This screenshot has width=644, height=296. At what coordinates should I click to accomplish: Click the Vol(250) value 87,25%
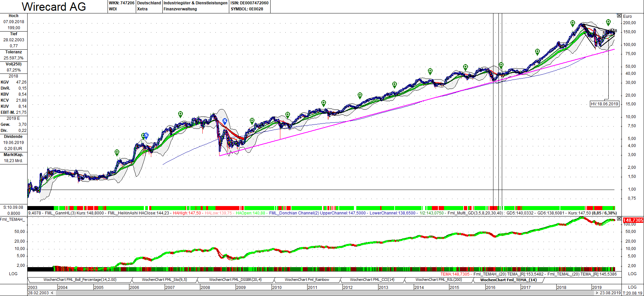click(x=14, y=70)
